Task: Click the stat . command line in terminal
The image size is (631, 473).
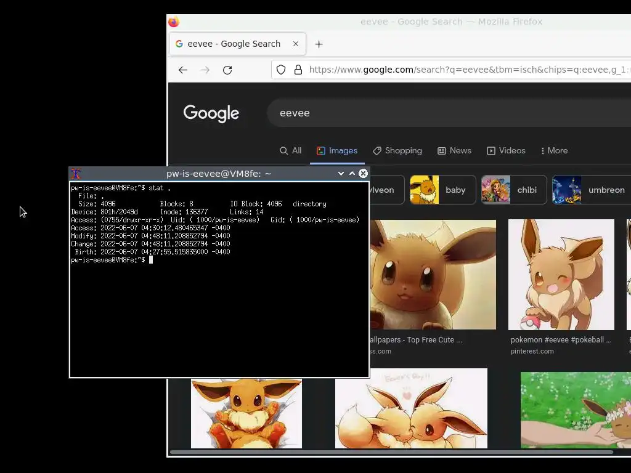Action: (121, 188)
